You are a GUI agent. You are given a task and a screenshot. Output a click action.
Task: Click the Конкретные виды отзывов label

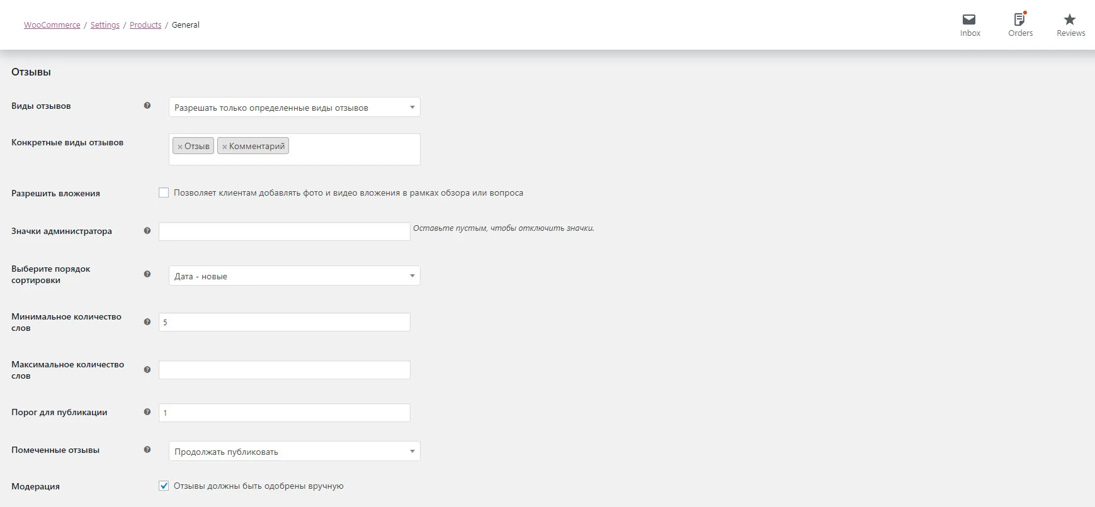click(67, 143)
